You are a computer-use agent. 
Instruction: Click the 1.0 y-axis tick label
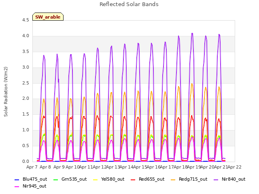coord(25,130)
